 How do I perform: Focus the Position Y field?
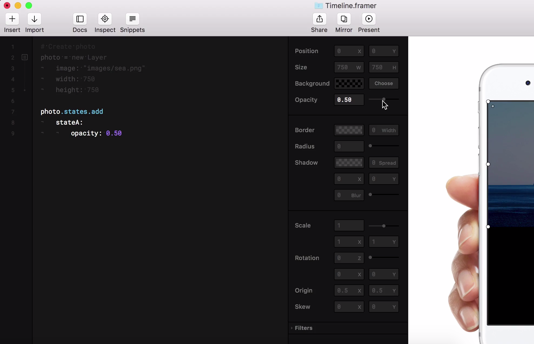coord(384,51)
